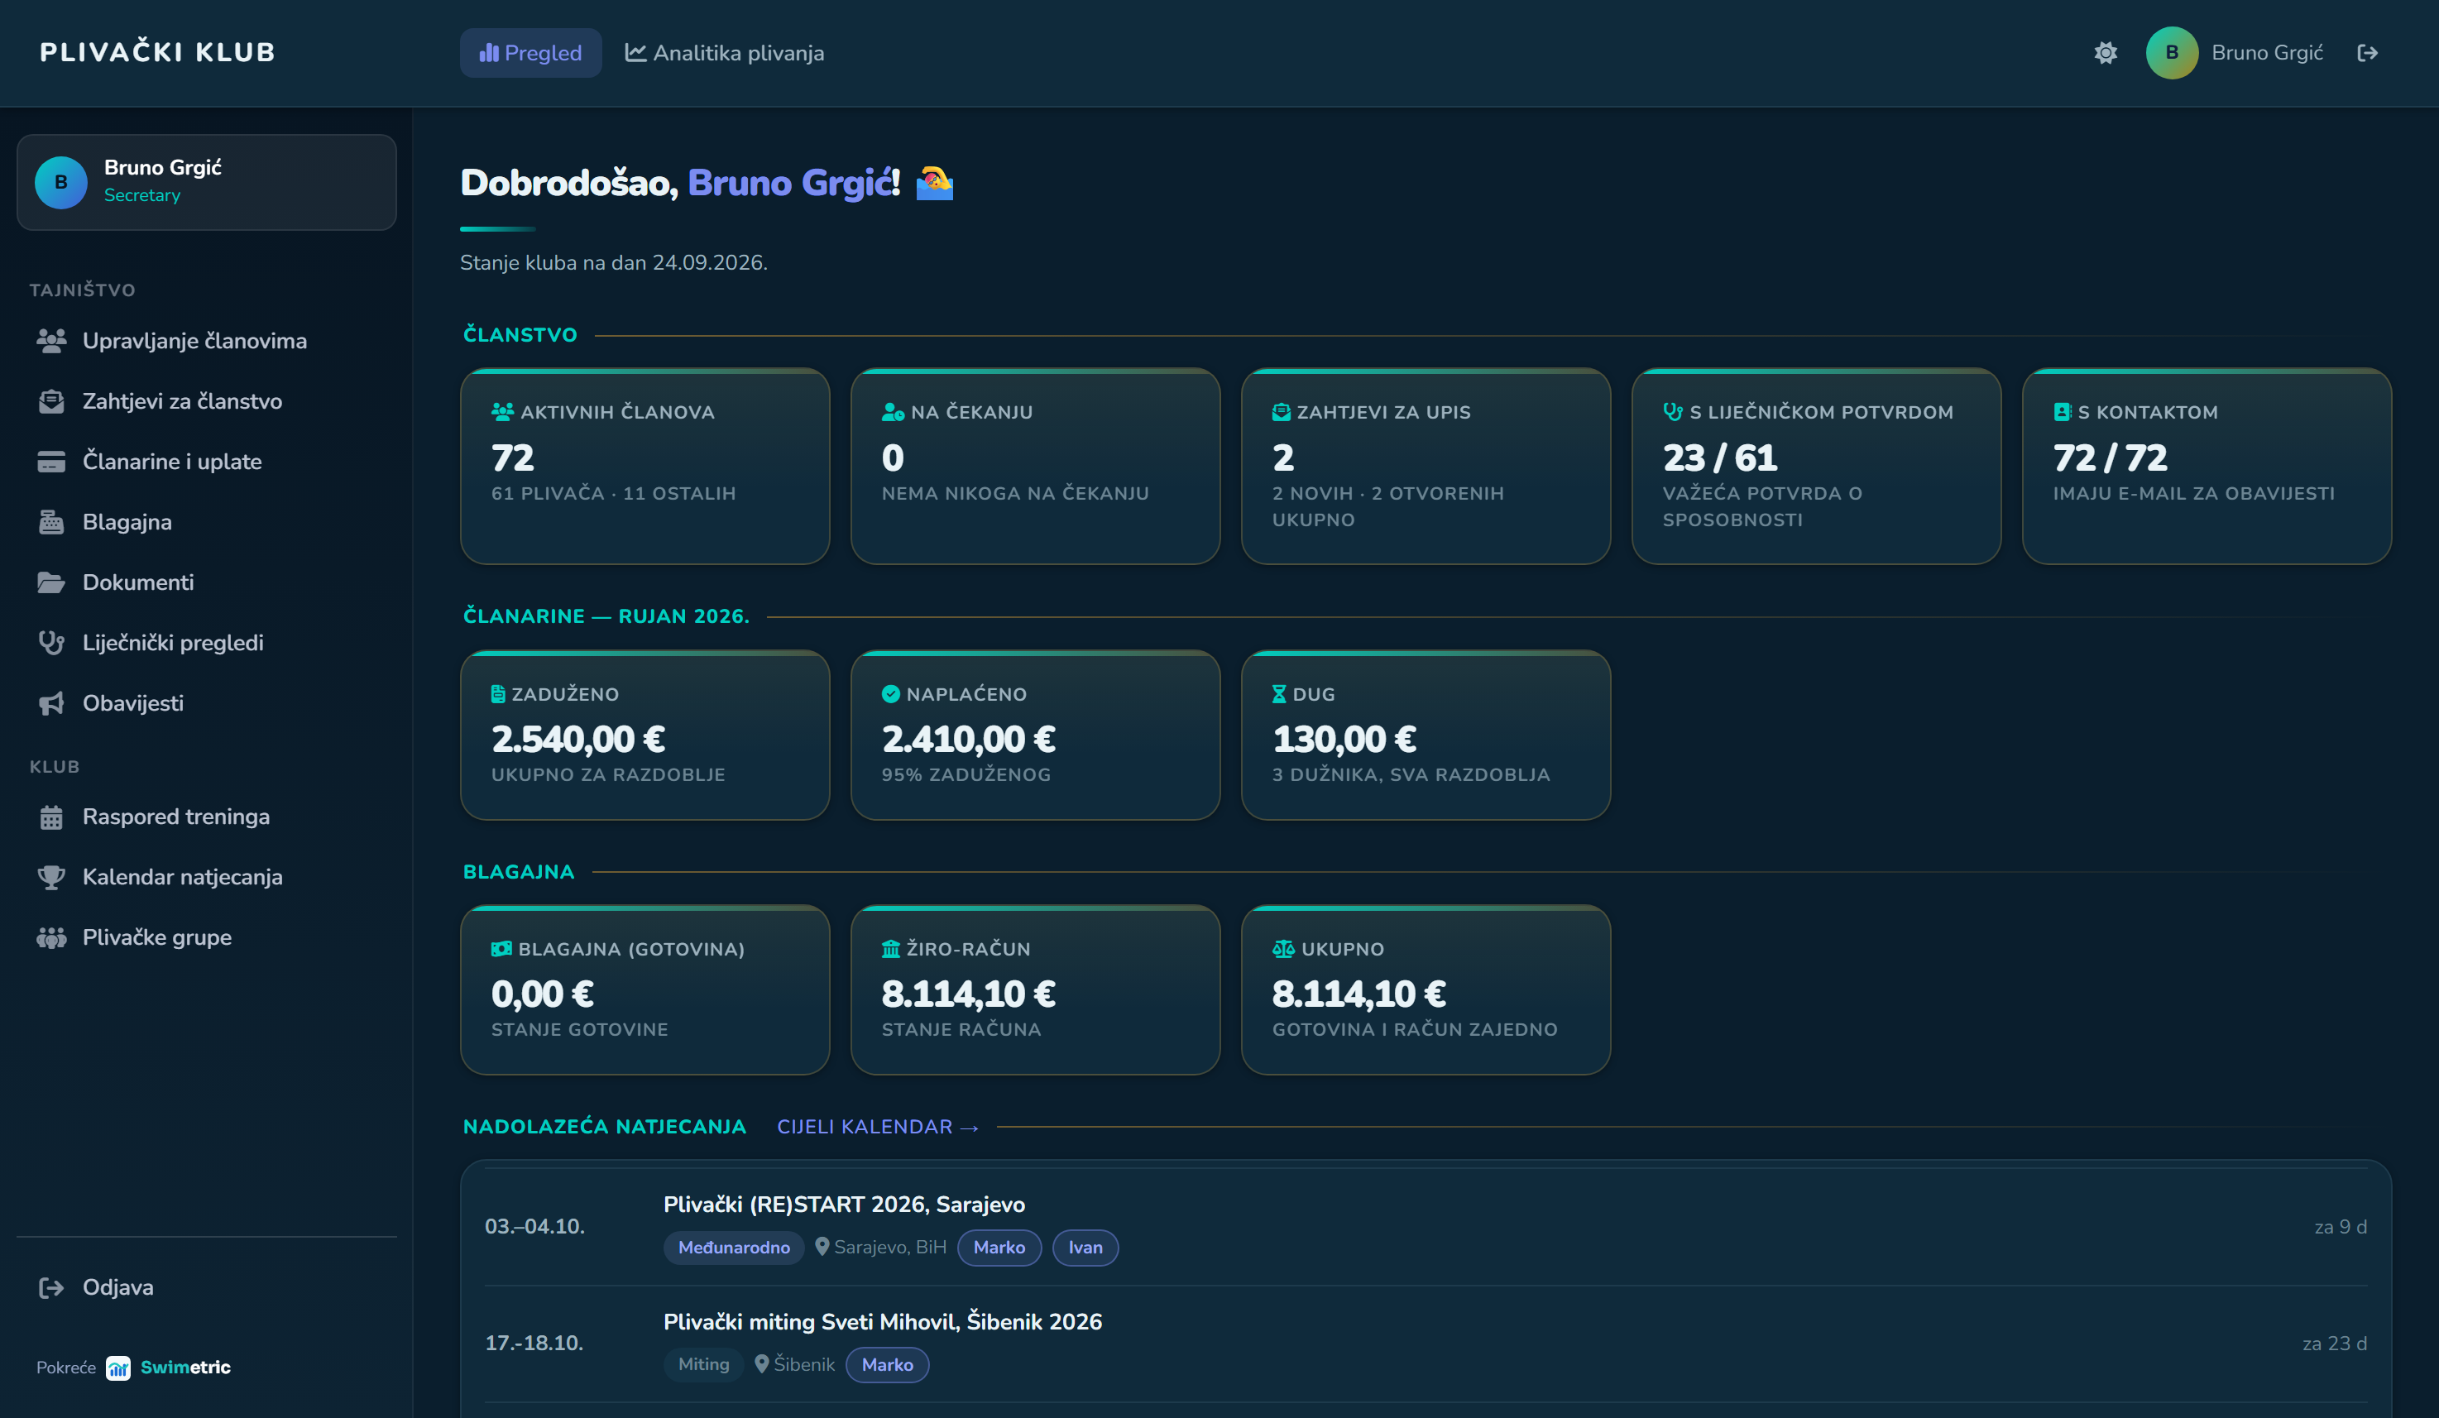
Task: Follow the Cijeli kalendar link
Action: 878,1127
